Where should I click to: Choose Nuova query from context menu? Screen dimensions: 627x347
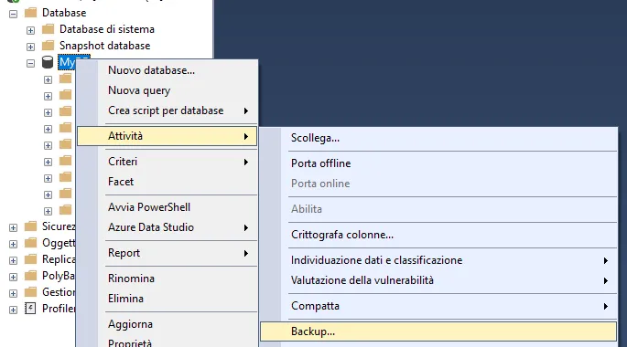(168, 90)
